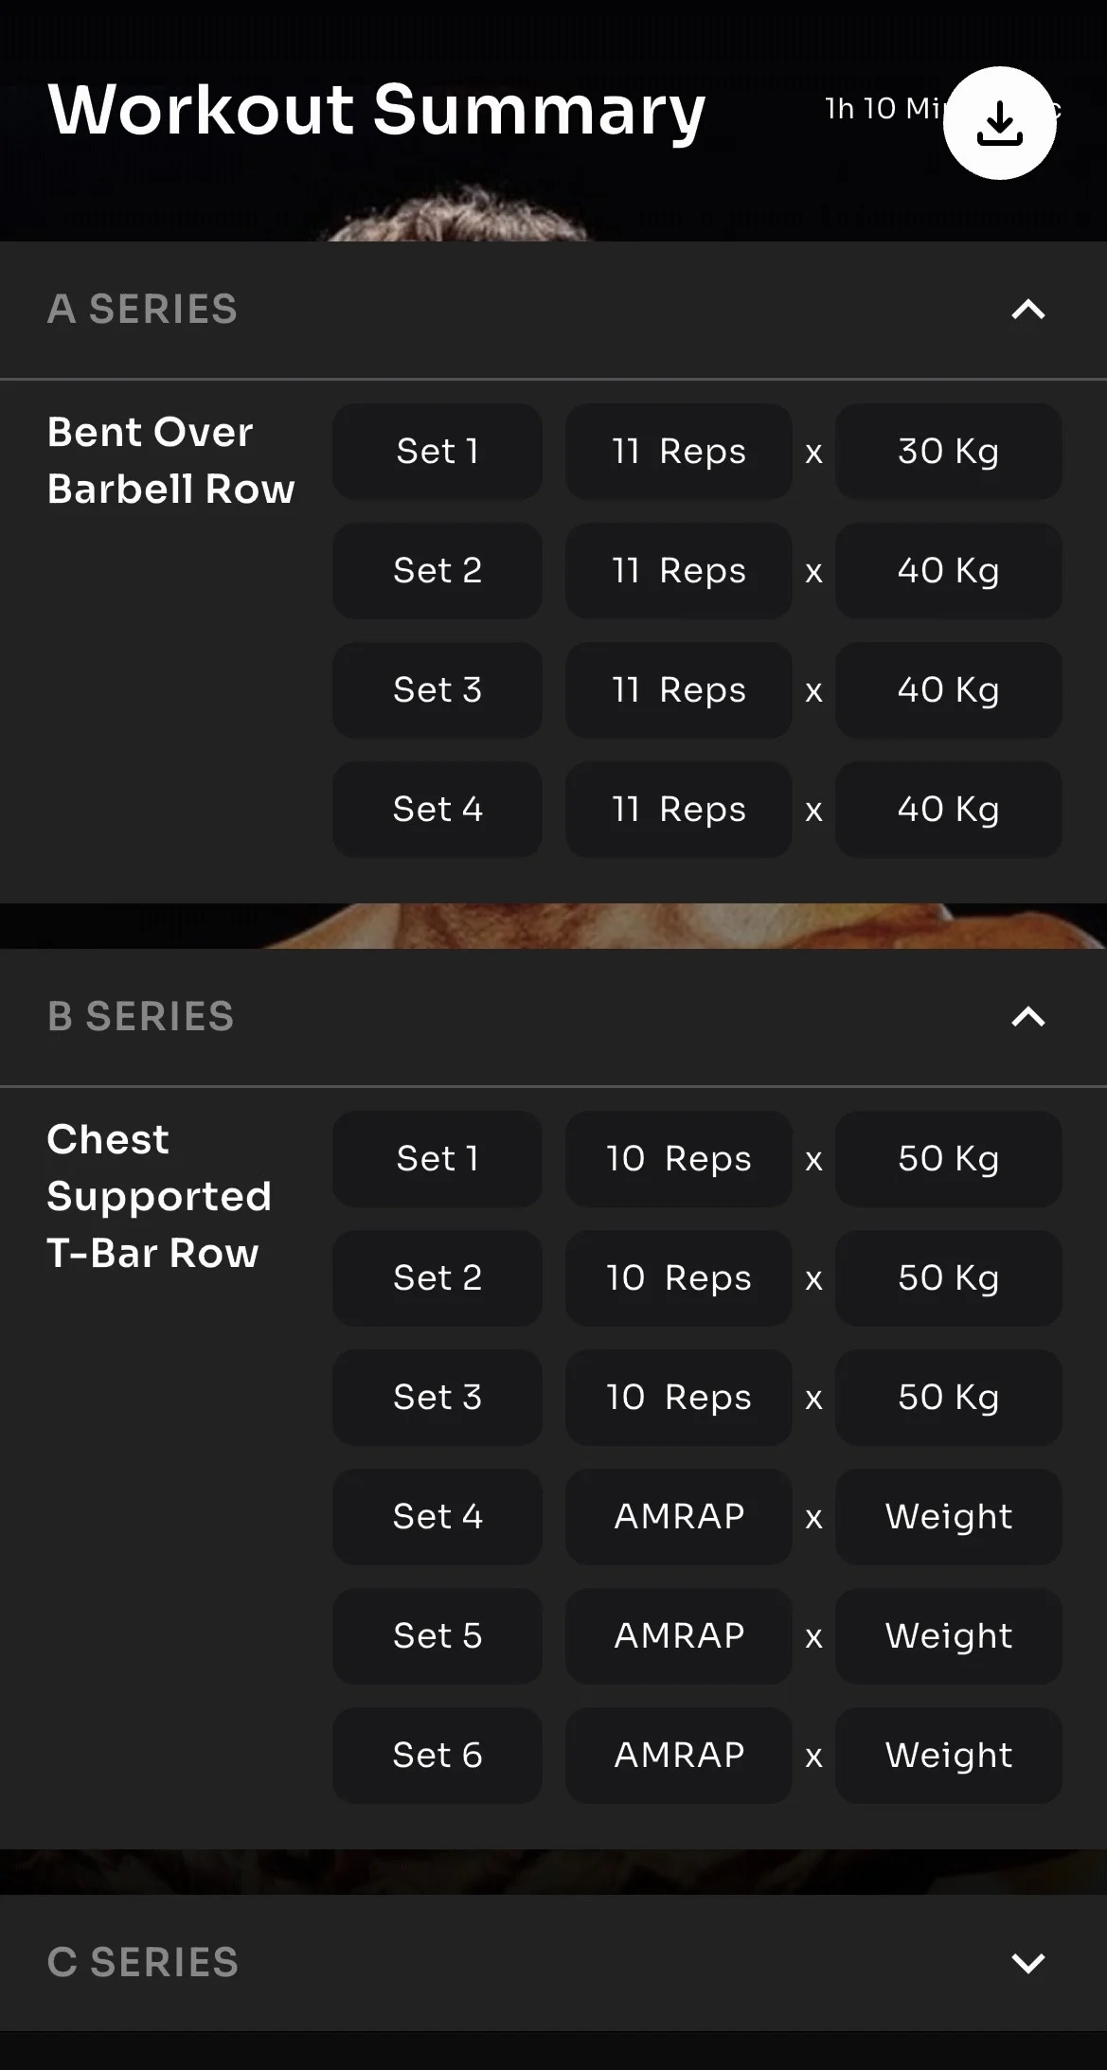Image resolution: width=1107 pixels, height=2070 pixels.
Task: Select Set 3 of Bent Over Barbell Row
Action: pos(437,690)
